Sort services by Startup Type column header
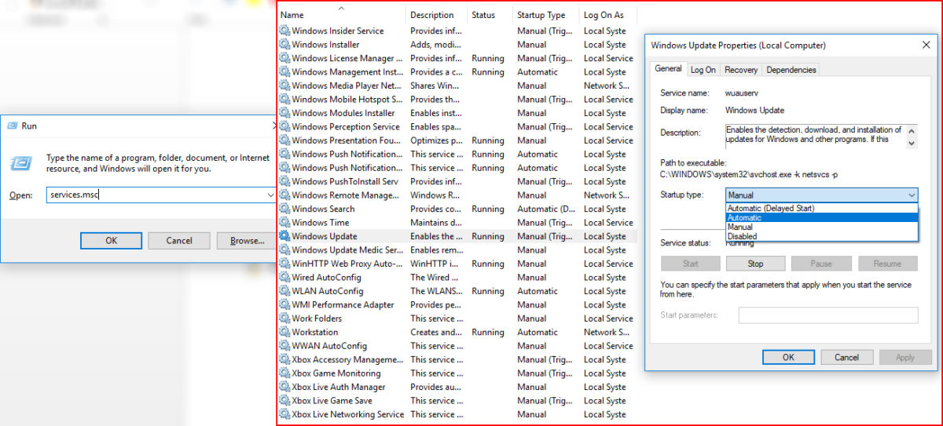The width and height of the screenshot is (943, 426). 541,15
